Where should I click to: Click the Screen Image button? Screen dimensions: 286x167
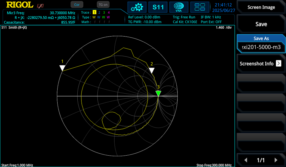tap(261, 7)
